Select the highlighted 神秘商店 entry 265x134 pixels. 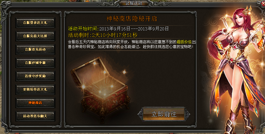pos(35,103)
